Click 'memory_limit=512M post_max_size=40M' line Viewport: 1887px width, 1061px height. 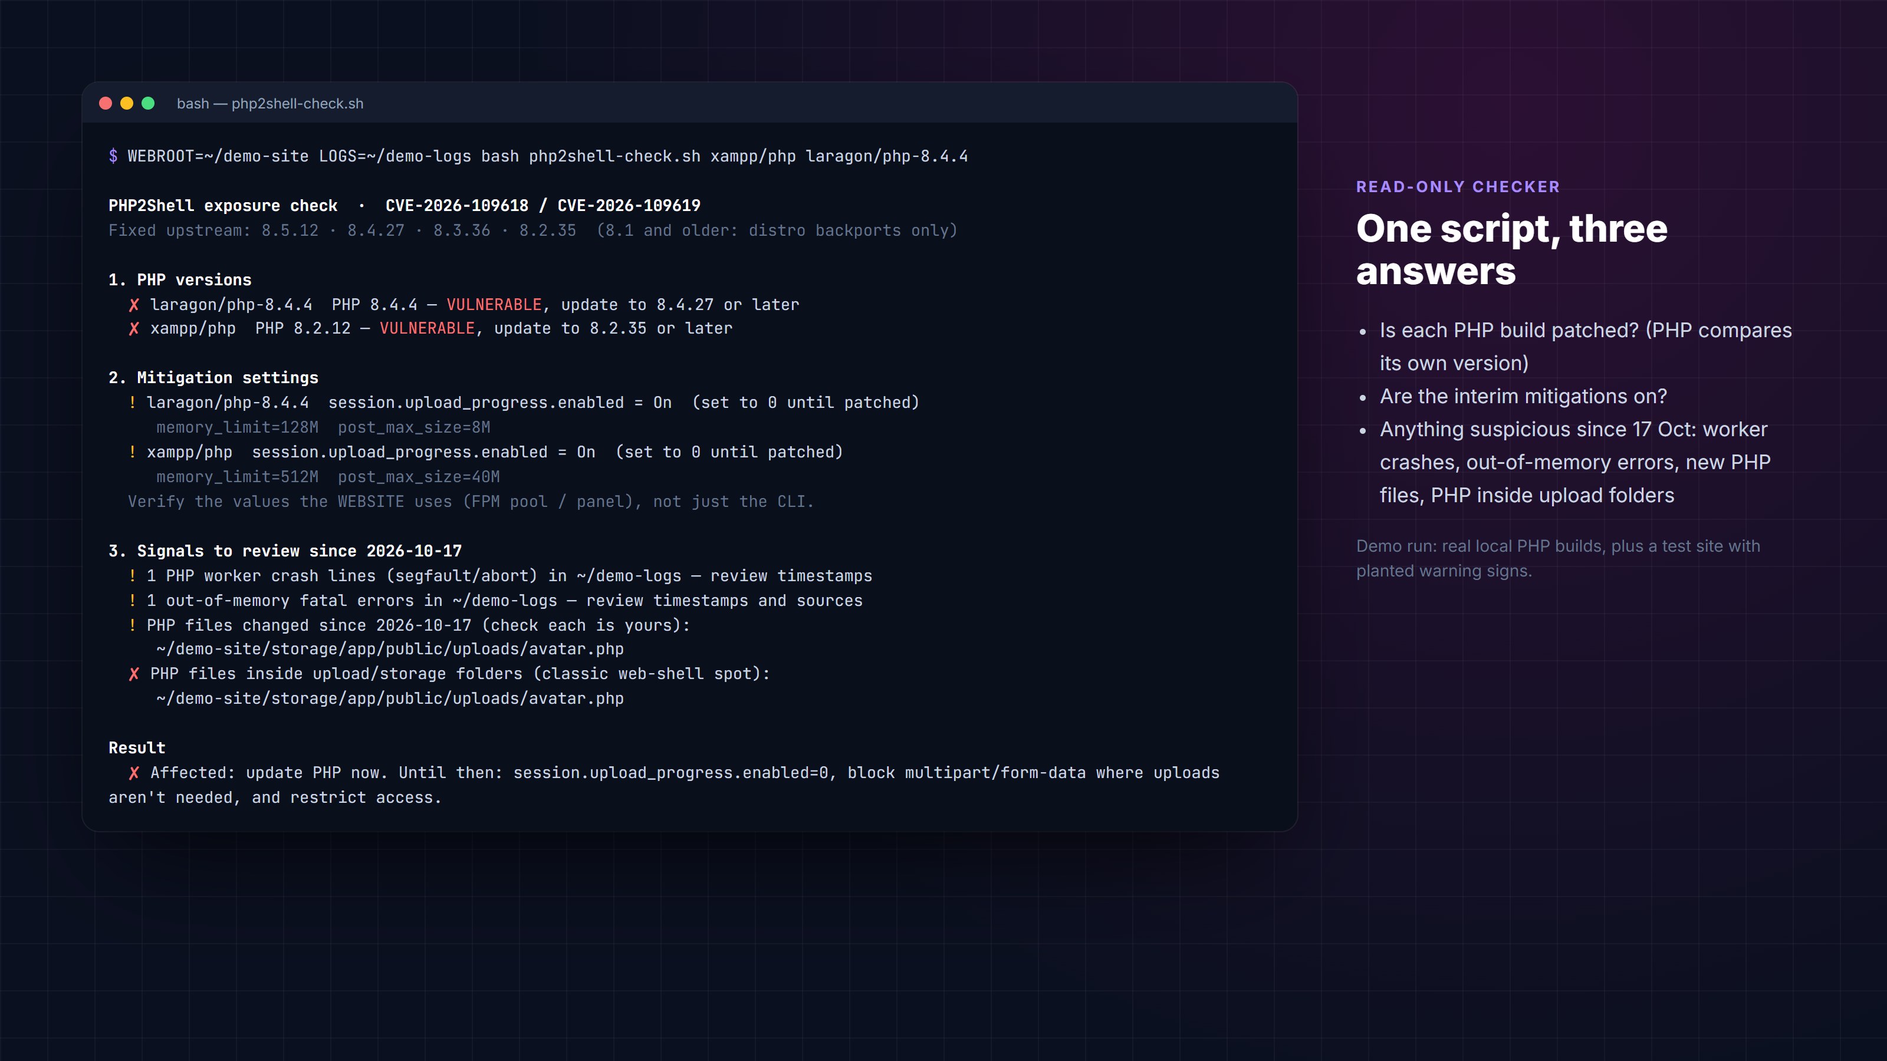coord(327,477)
